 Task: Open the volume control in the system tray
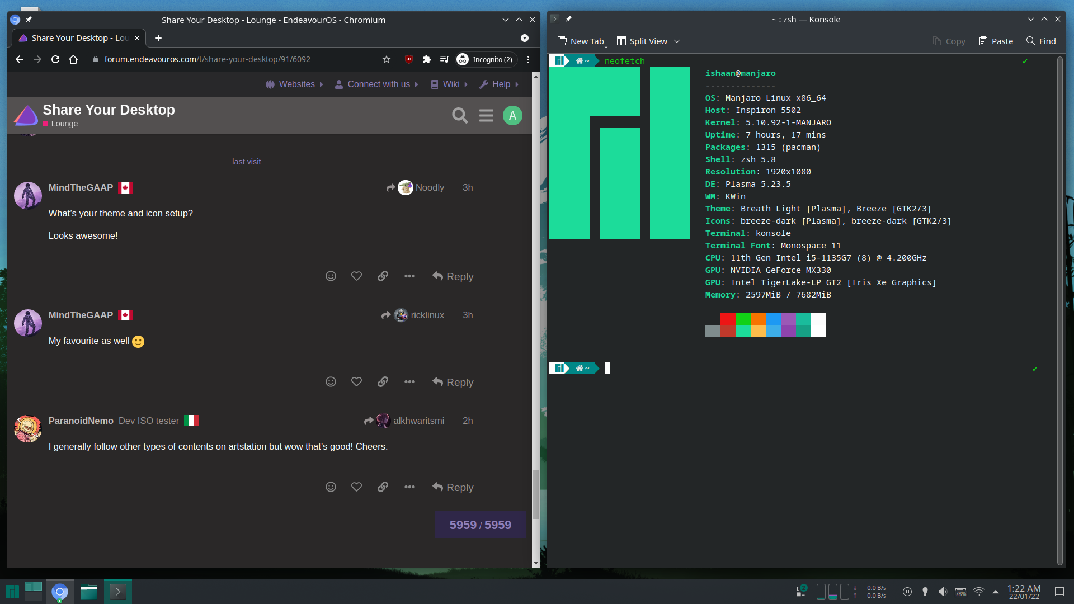tap(943, 592)
